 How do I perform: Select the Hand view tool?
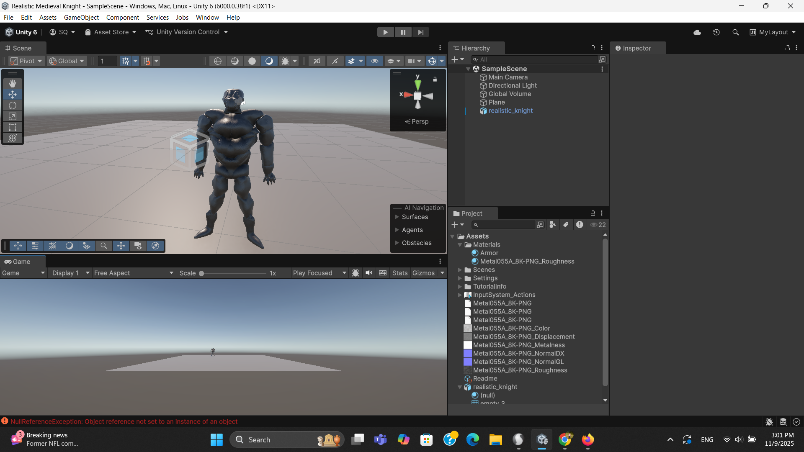13,84
